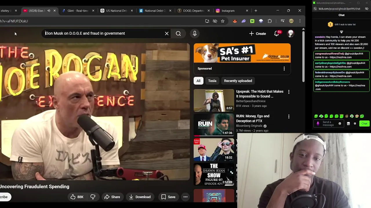Bookmark this page with star icon

[x=223, y=21]
